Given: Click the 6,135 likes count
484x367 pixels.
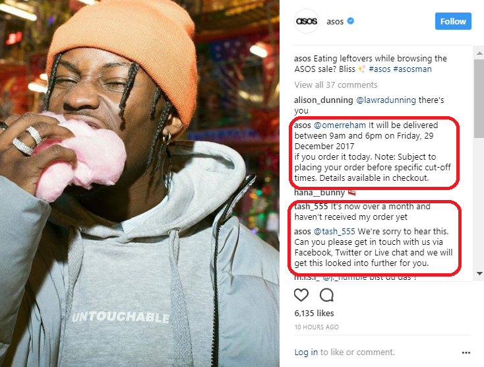Looking at the screenshot, I should pos(314,314).
